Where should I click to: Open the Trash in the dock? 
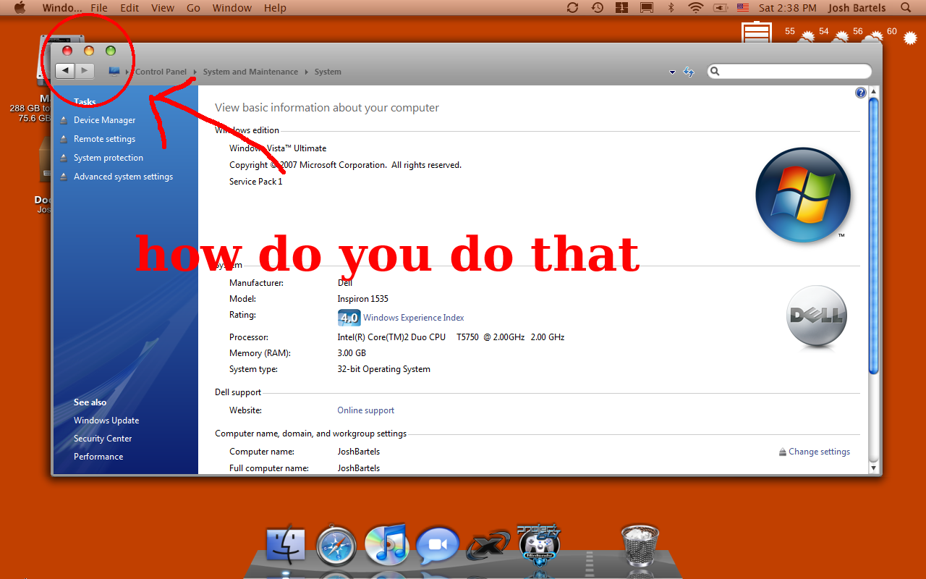640,544
